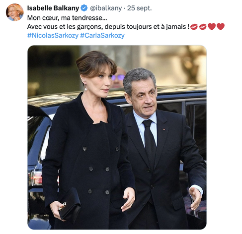Open the attached couple photo
The image size is (242, 234).
click(117, 137)
